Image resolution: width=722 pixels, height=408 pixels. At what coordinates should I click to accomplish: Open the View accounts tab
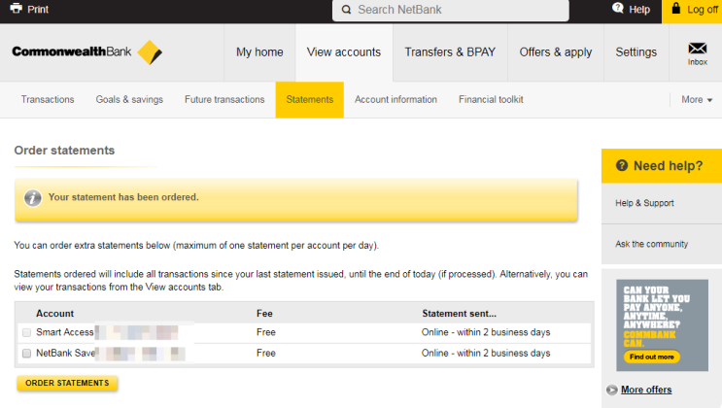(x=344, y=52)
